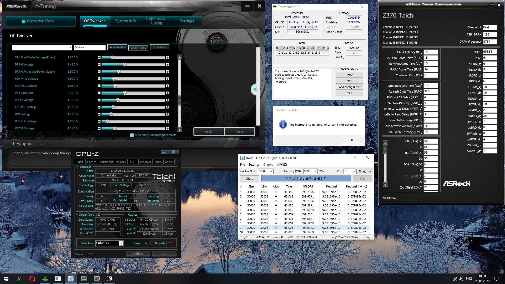Open the Memory tab in CPU-Z
The height and width of the screenshot is (284, 505).
point(120,162)
